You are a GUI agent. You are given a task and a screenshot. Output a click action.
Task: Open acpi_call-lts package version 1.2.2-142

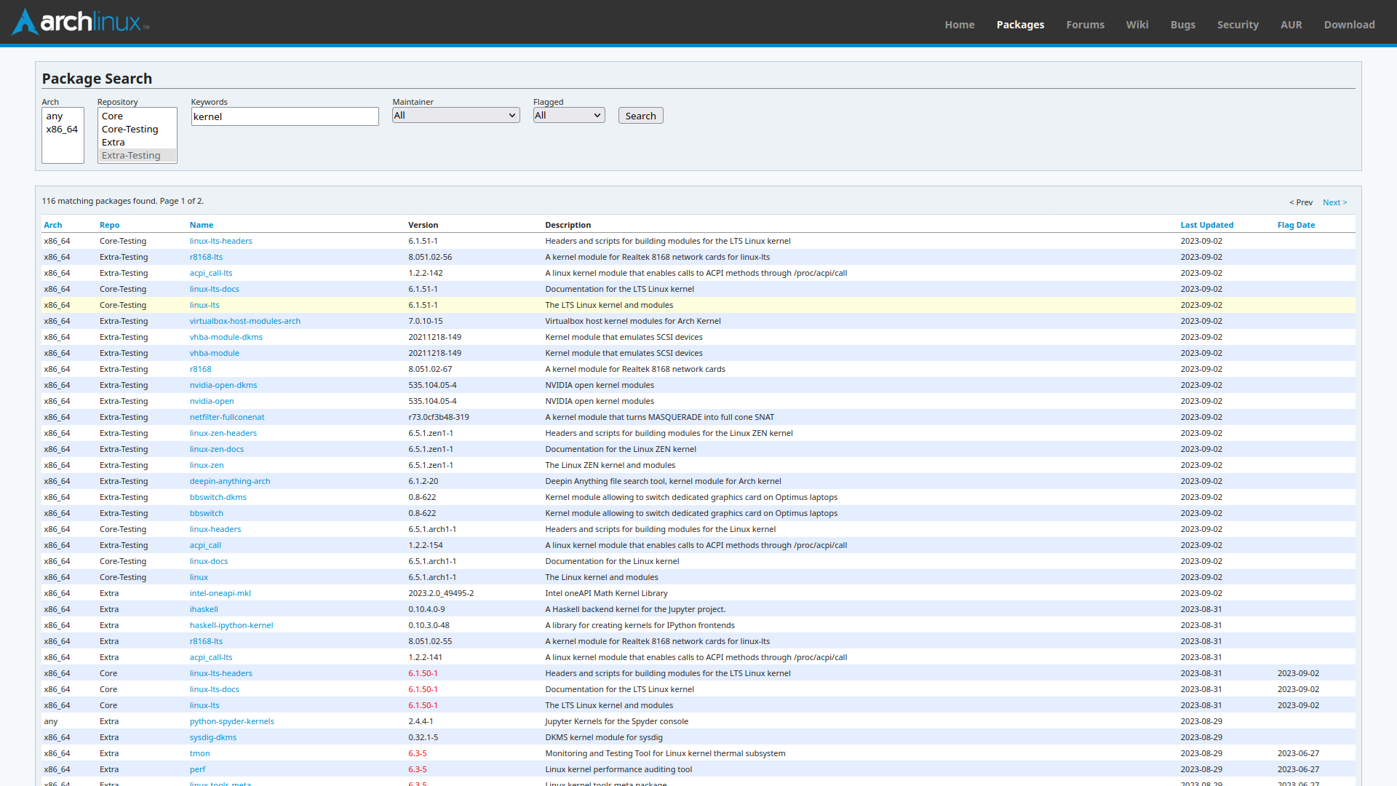coord(211,273)
